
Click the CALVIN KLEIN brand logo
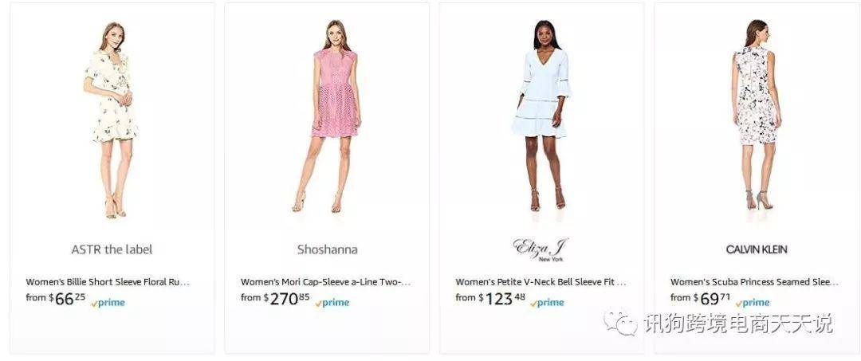pos(756,249)
